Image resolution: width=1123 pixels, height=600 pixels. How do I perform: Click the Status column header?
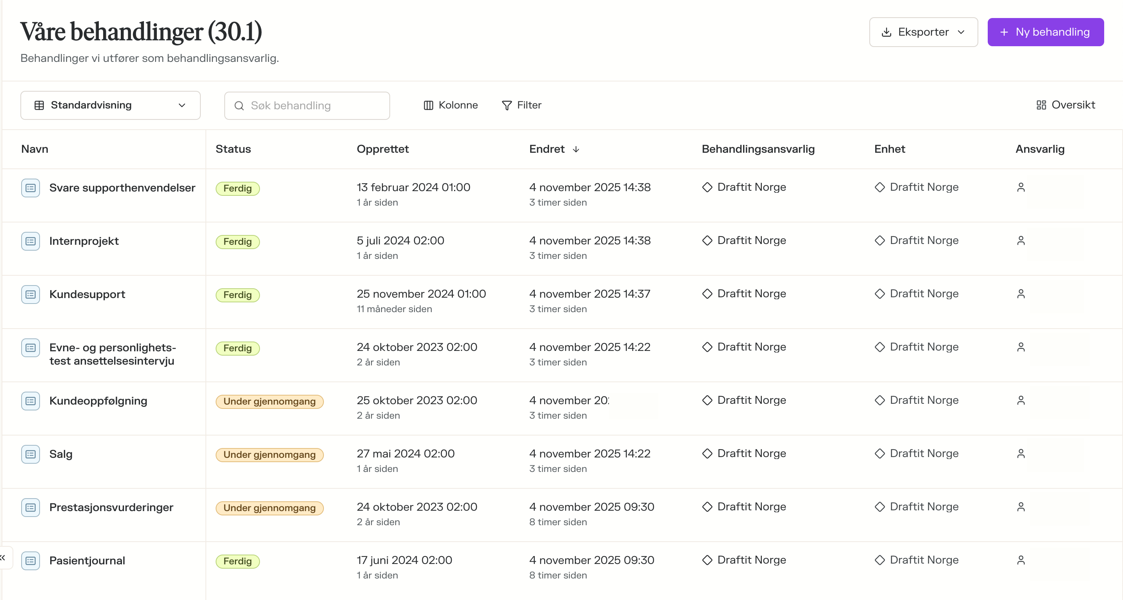233,149
